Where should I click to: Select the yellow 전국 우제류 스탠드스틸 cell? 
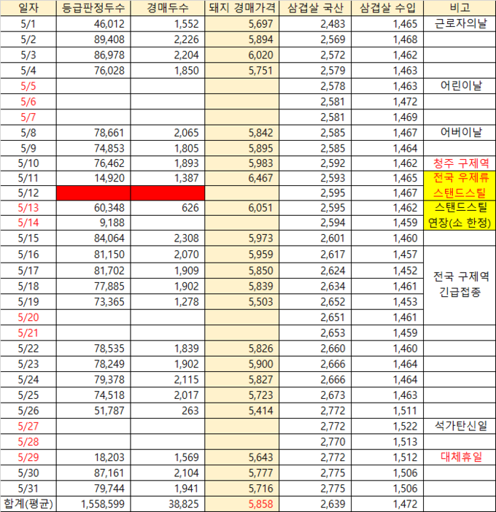click(460, 185)
